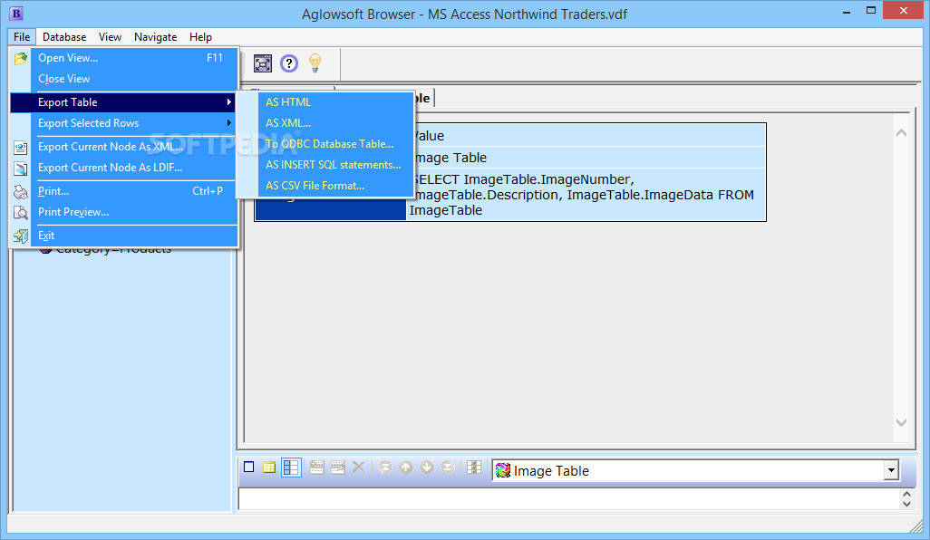Viewport: 930px width, 540px height.
Task: Click the printer icon beside Print
Action: click(21, 191)
